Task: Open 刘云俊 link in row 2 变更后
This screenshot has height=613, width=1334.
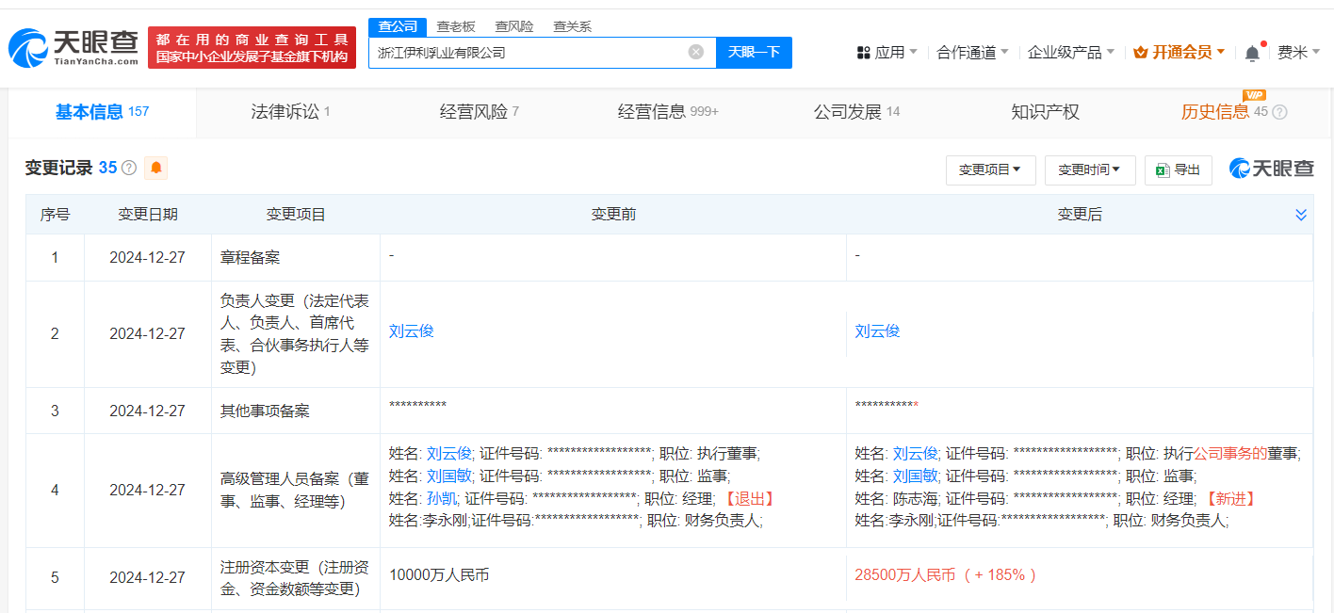Action: point(877,331)
